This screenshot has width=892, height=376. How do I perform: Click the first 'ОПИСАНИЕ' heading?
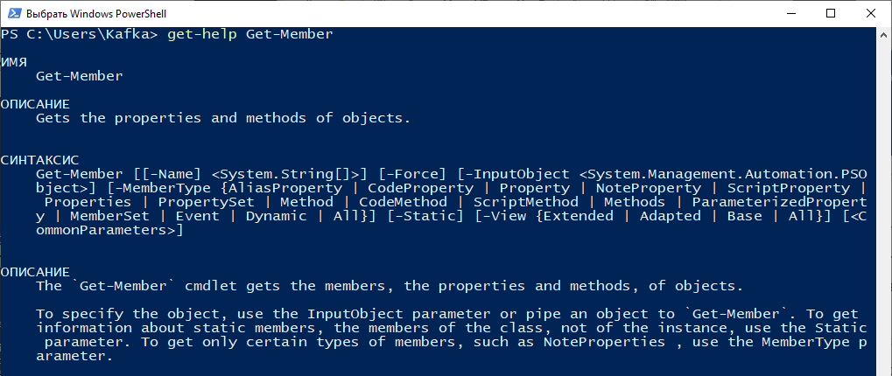pos(35,104)
